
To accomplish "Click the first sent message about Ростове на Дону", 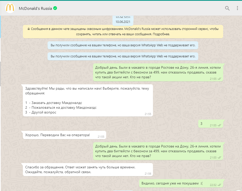I will click(x=158, y=72).
